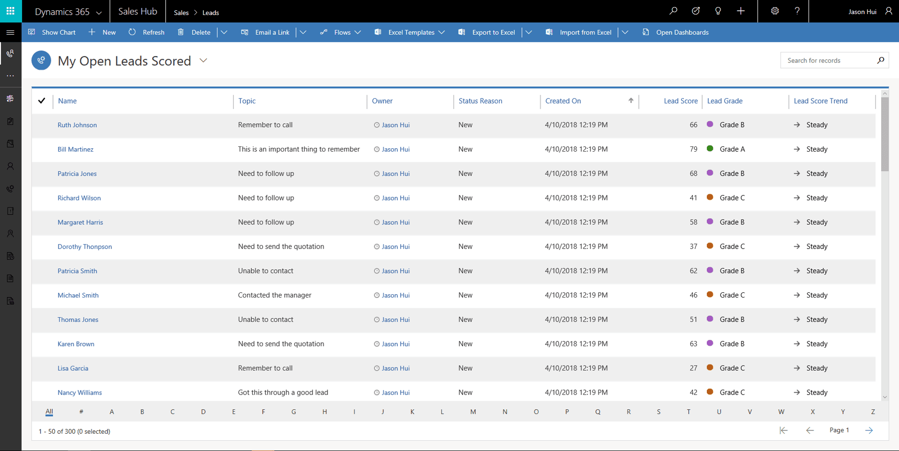Image resolution: width=899 pixels, height=451 pixels.
Task: Click the sidebar ellipsis more icon
Action: [x=10, y=76]
